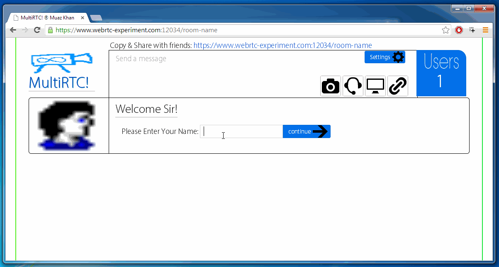Click the 'Please Enter Your Name:' label
This screenshot has height=267, width=499.
coord(160,131)
